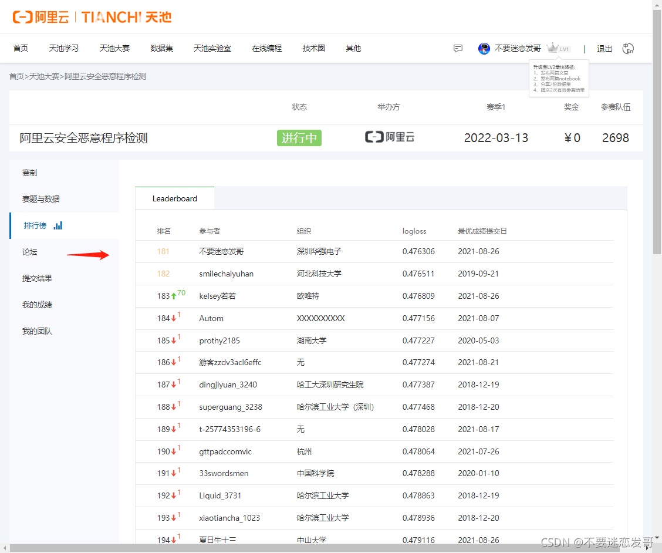Click the 最优成绩提交日 column header
This screenshot has width=662, height=553.
coord(482,231)
